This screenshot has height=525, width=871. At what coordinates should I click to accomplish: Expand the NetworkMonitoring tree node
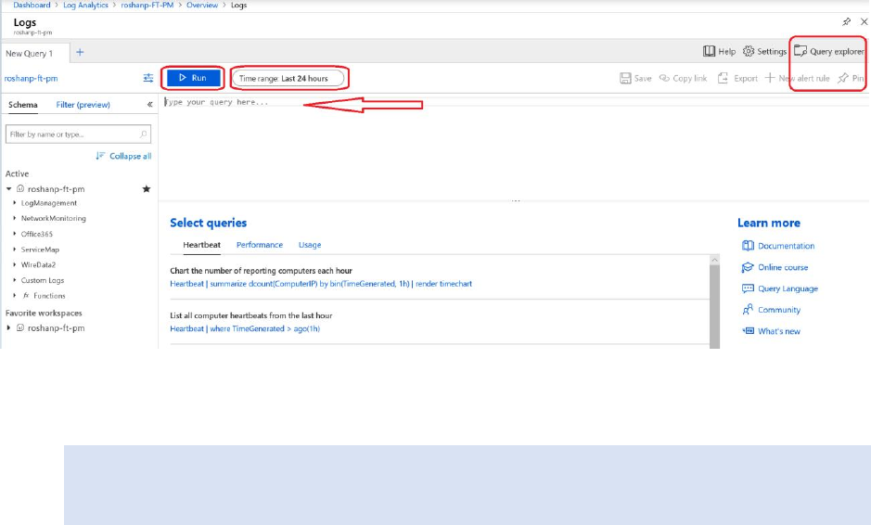pos(15,218)
